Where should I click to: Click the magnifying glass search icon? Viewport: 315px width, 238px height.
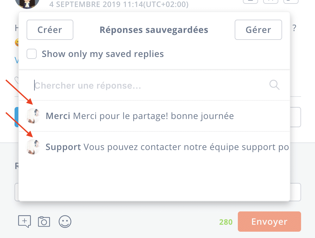(x=274, y=85)
